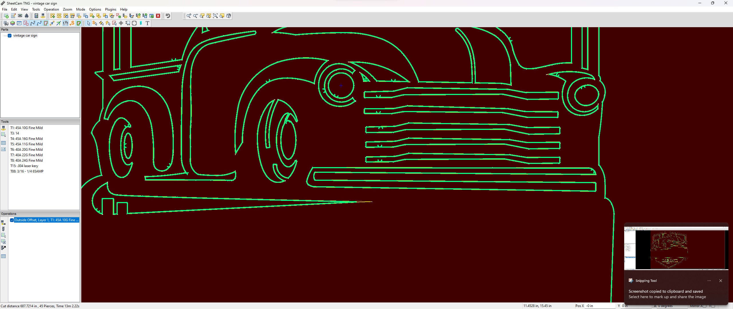The height and width of the screenshot is (309, 733).
Task: Click the Undo icon
Action: pyautogui.click(x=168, y=16)
